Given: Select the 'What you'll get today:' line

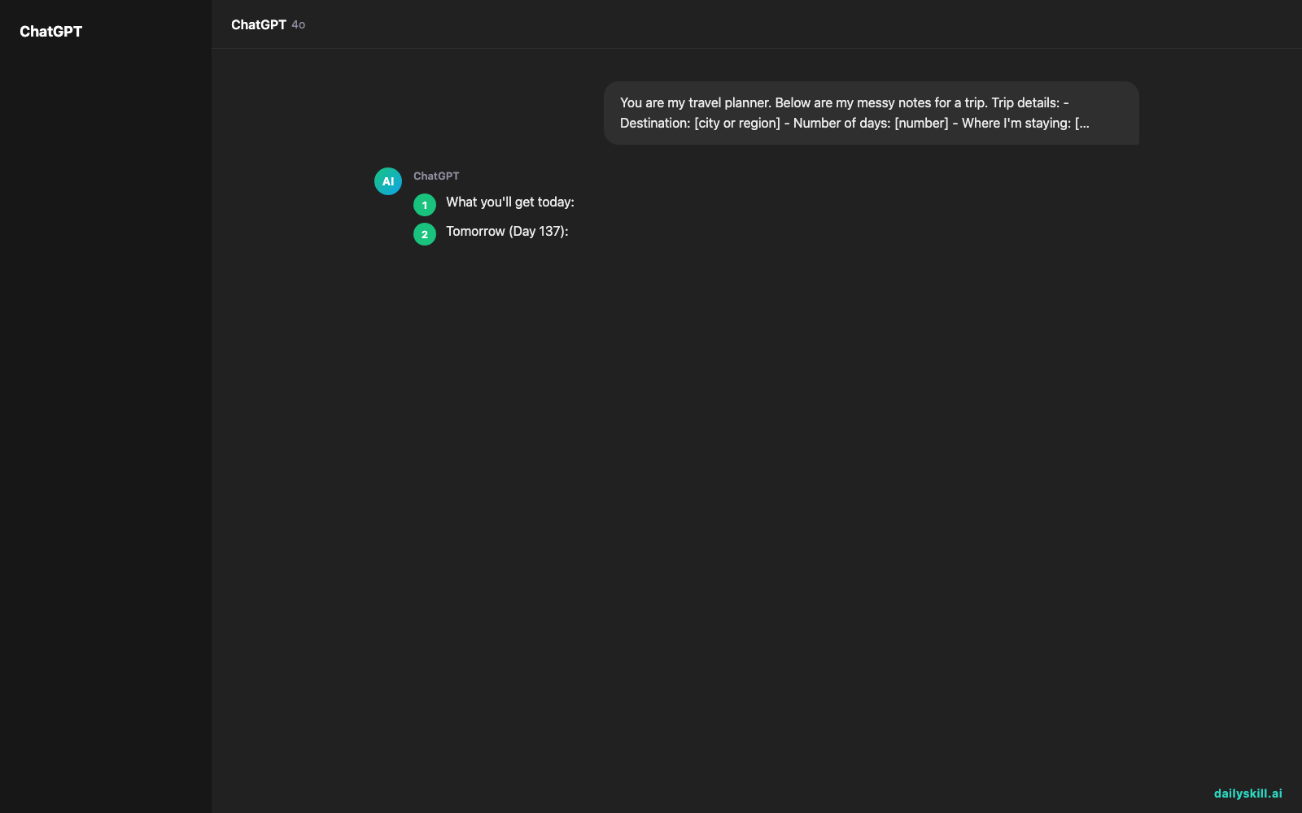Looking at the screenshot, I should pos(510,202).
